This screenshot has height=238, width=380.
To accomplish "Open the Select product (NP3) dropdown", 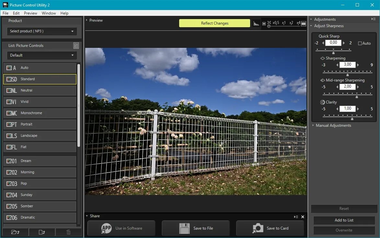I will [x=42, y=31].
